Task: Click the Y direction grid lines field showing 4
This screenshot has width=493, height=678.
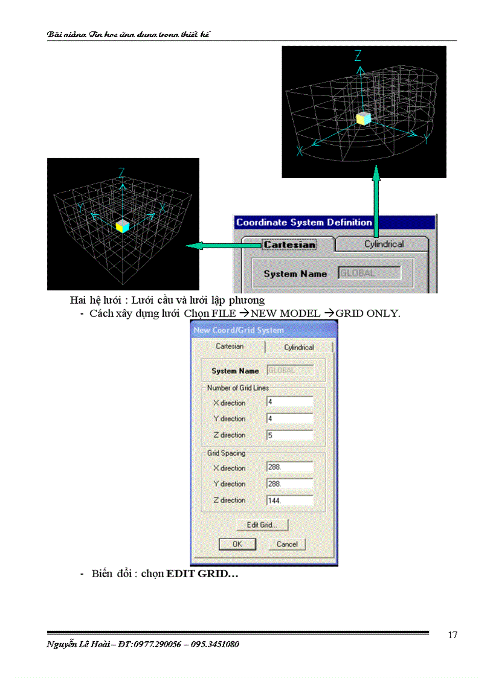Action: pyautogui.click(x=290, y=419)
